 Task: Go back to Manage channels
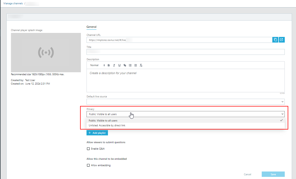[13, 3]
